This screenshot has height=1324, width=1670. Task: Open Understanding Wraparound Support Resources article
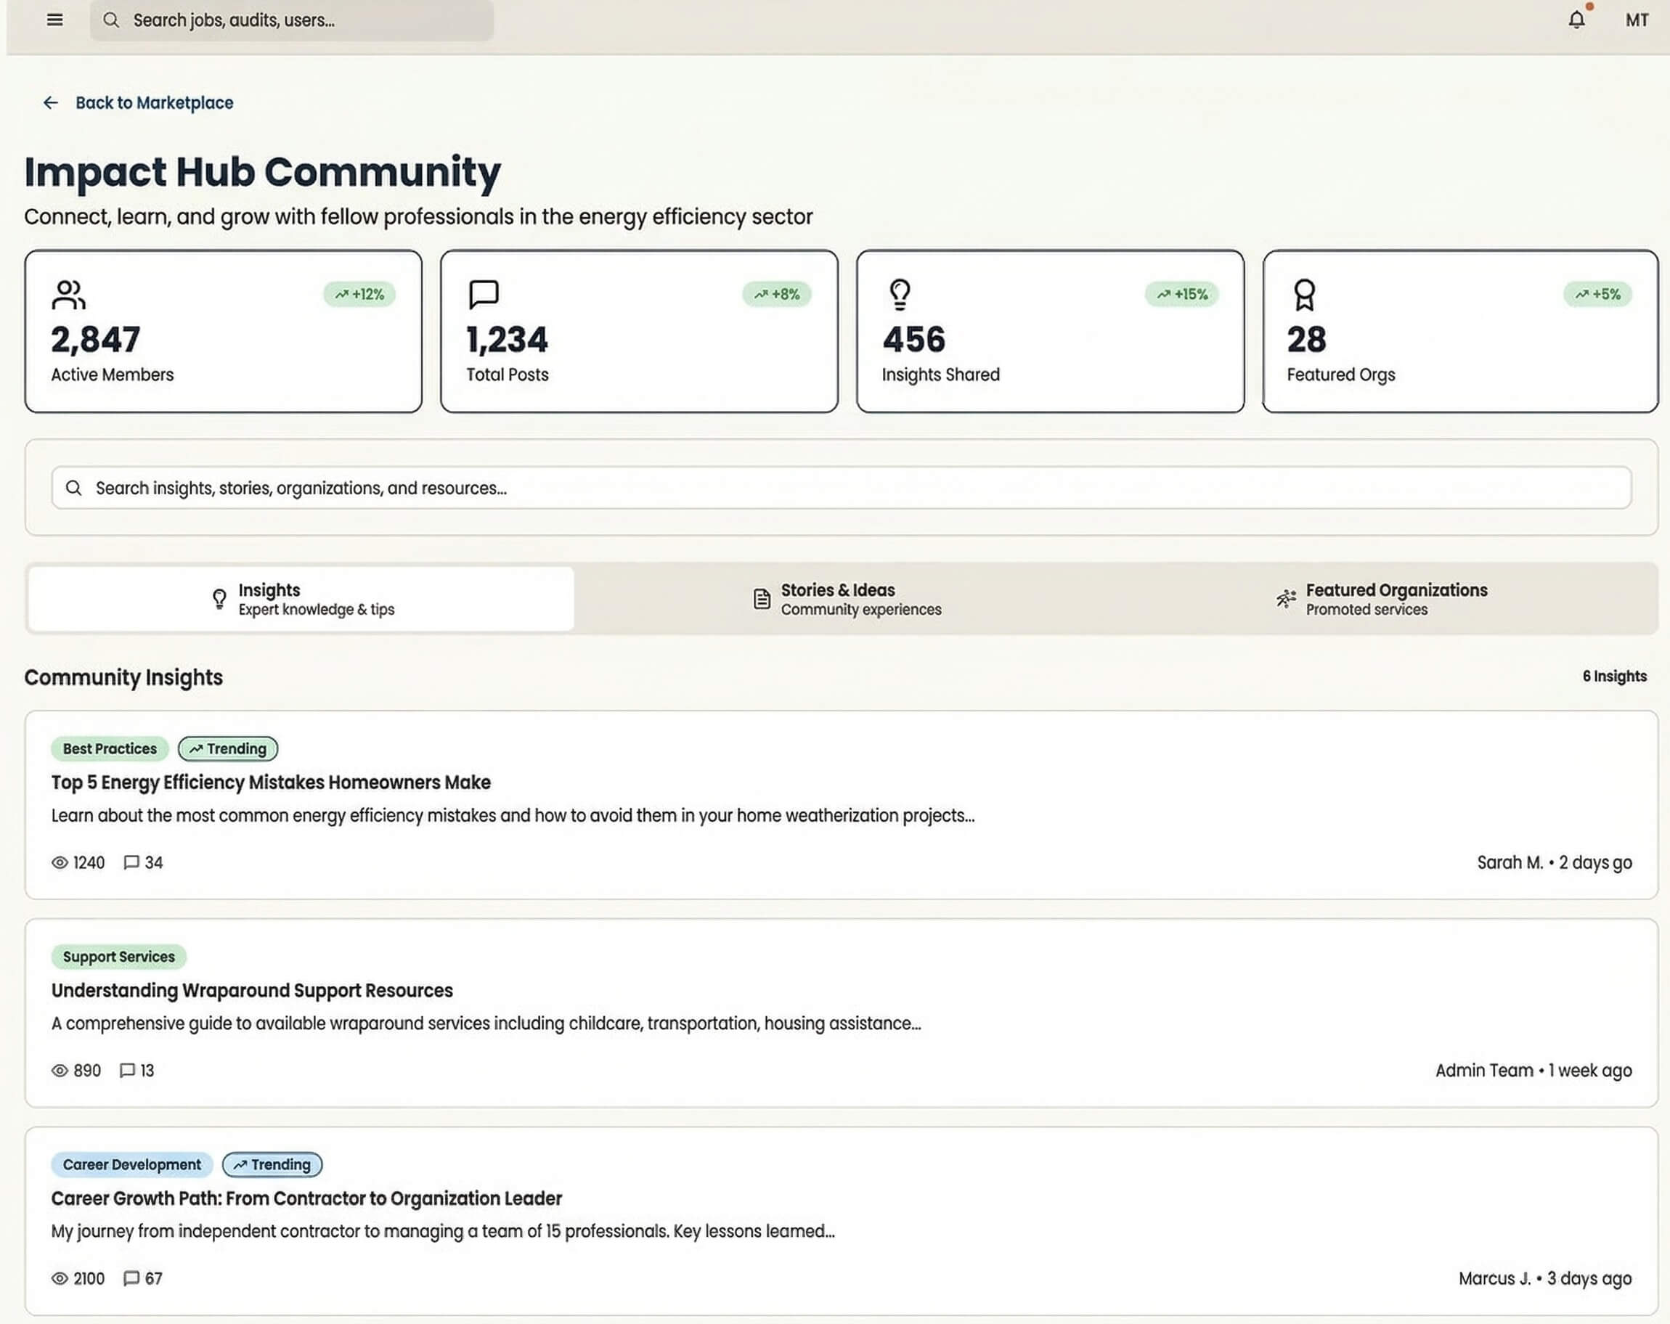(x=252, y=990)
